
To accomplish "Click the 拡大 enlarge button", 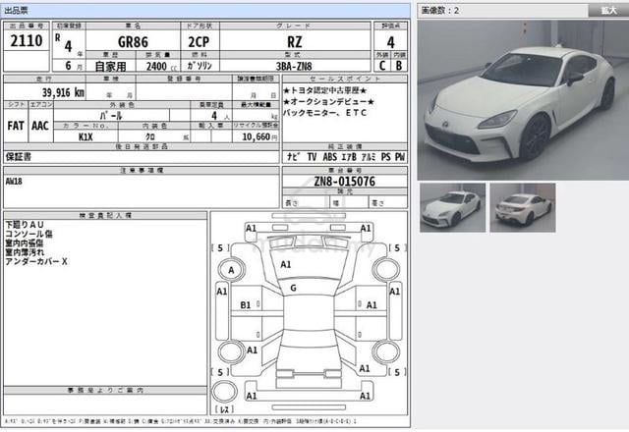I will pyautogui.click(x=608, y=11).
